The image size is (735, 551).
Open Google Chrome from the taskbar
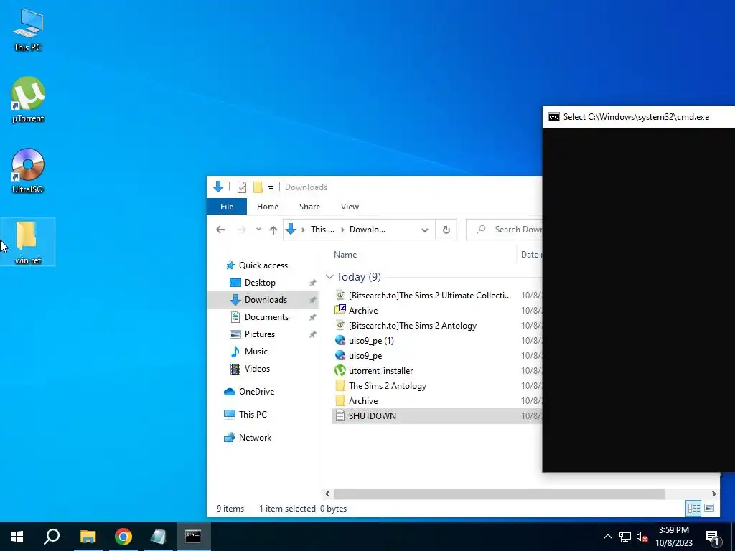(x=123, y=537)
